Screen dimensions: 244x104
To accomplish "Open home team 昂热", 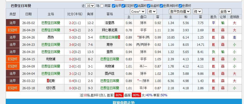I will click(x=51, y=37).
